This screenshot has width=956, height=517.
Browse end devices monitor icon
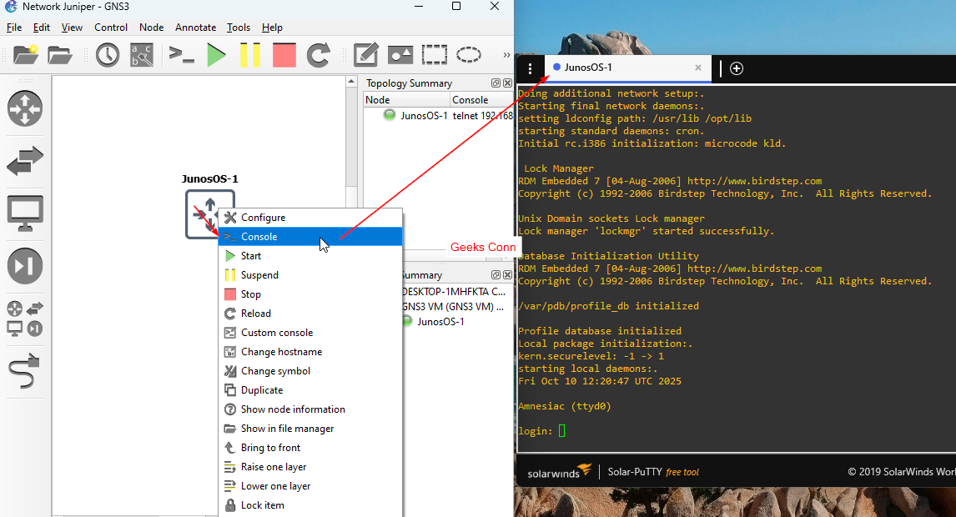25,213
